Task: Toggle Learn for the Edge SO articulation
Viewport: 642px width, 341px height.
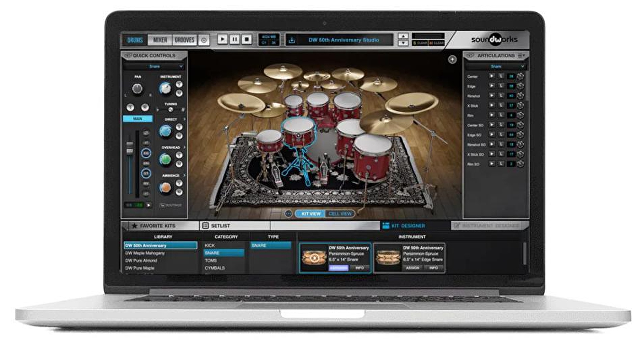Action: pos(501,134)
